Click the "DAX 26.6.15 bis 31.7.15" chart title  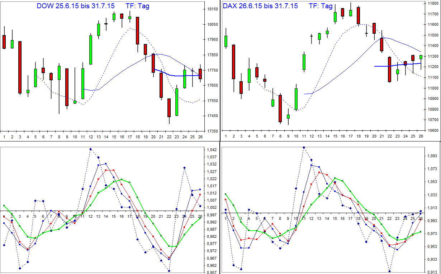(260, 6)
